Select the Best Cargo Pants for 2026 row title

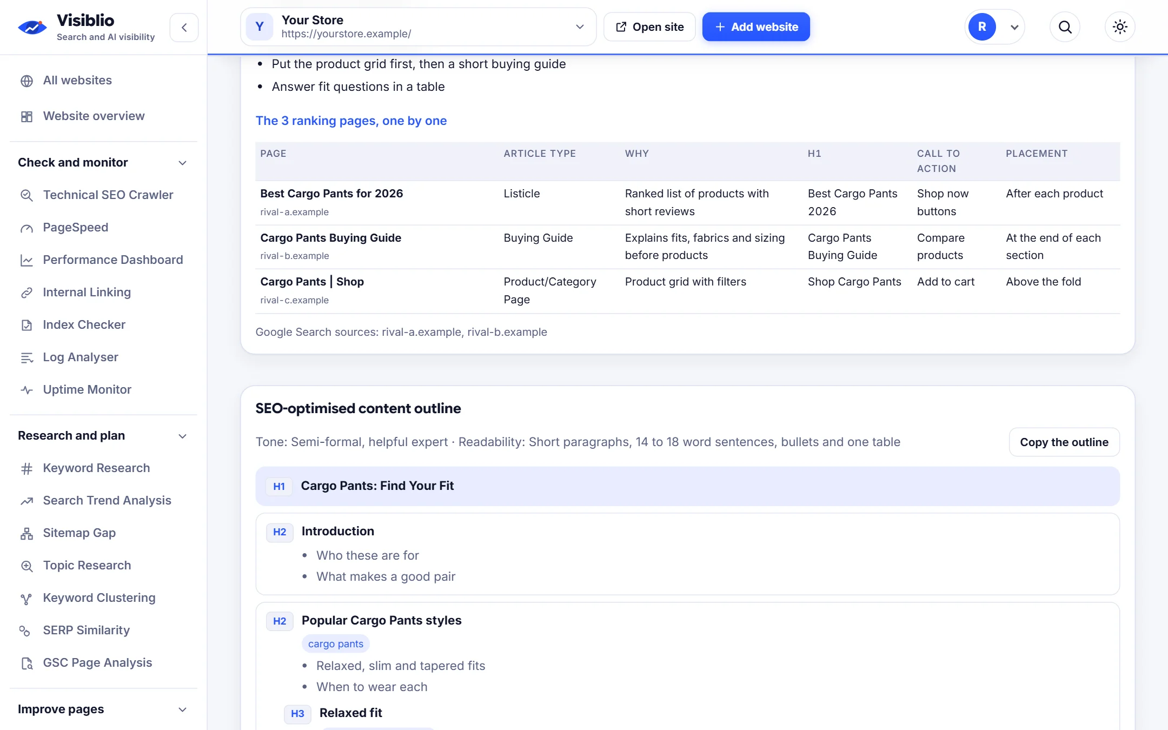331,194
